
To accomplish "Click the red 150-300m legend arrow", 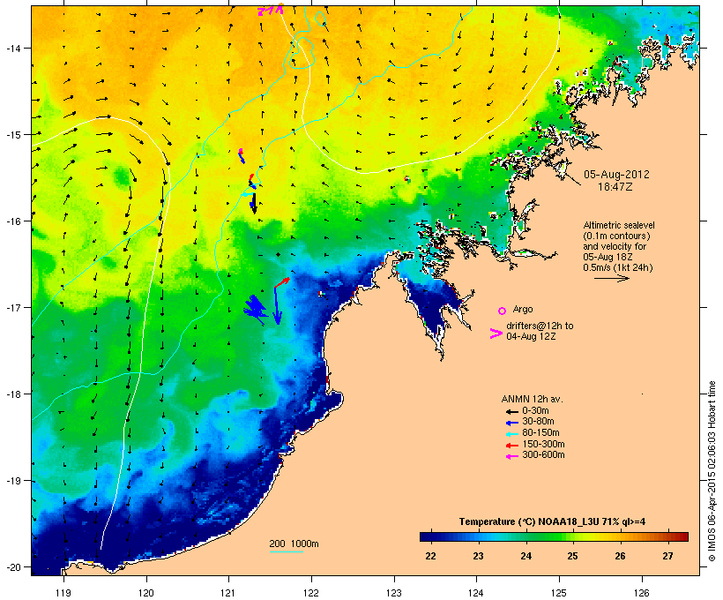I will [511, 446].
